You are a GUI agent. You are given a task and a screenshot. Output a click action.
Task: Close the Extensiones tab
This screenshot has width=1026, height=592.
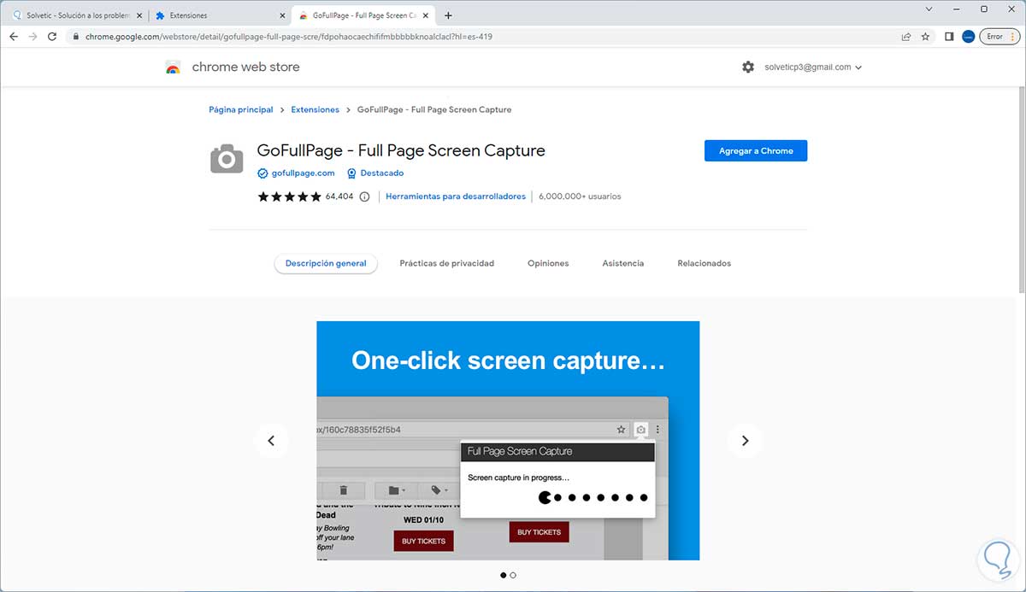(282, 15)
